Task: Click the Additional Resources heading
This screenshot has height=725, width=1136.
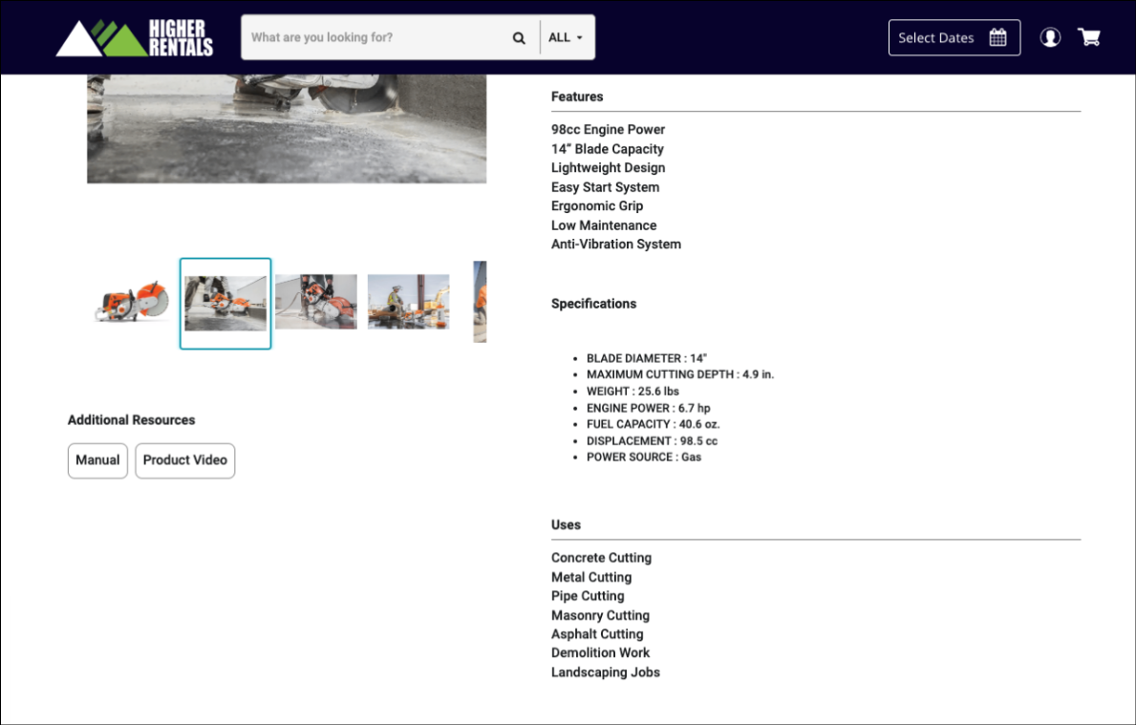Action: (131, 420)
